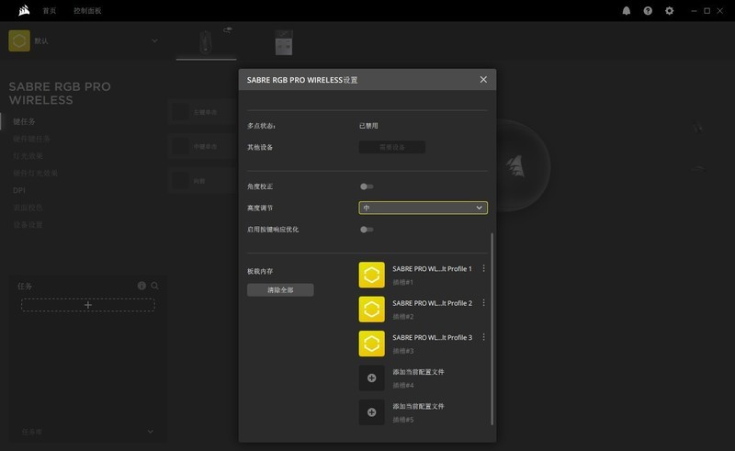Click the SABRE PRO WL...lt Profile 1 name
The image size is (735, 451).
432,268
